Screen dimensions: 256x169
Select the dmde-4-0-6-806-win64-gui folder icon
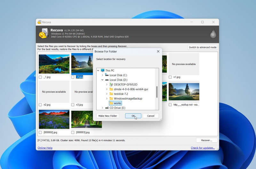click(x=111, y=89)
